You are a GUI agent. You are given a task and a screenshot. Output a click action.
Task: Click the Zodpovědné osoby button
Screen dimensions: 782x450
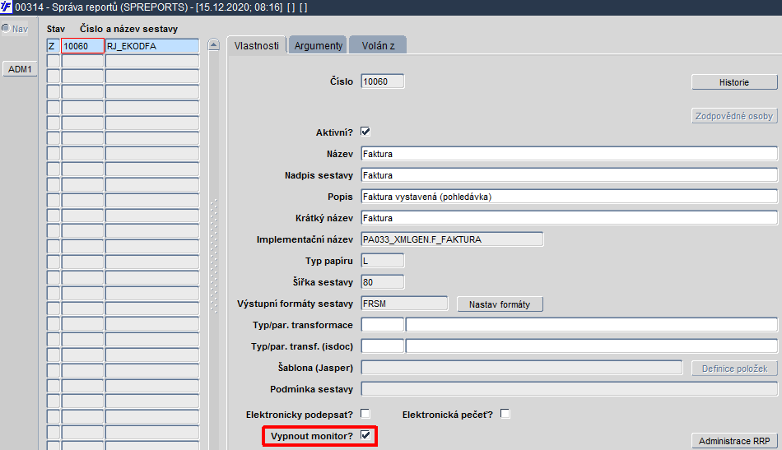pos(734,116)
